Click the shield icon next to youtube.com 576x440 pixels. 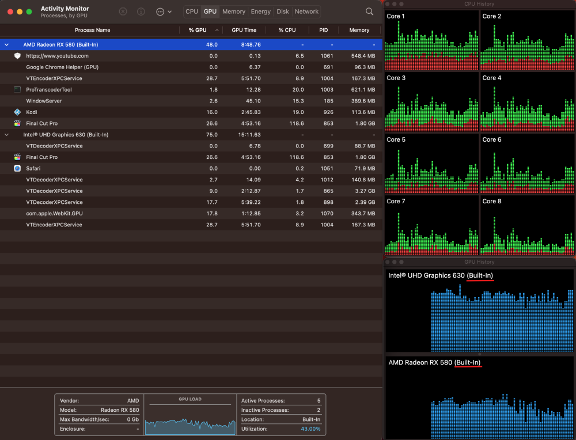click(x=17, y=56)
